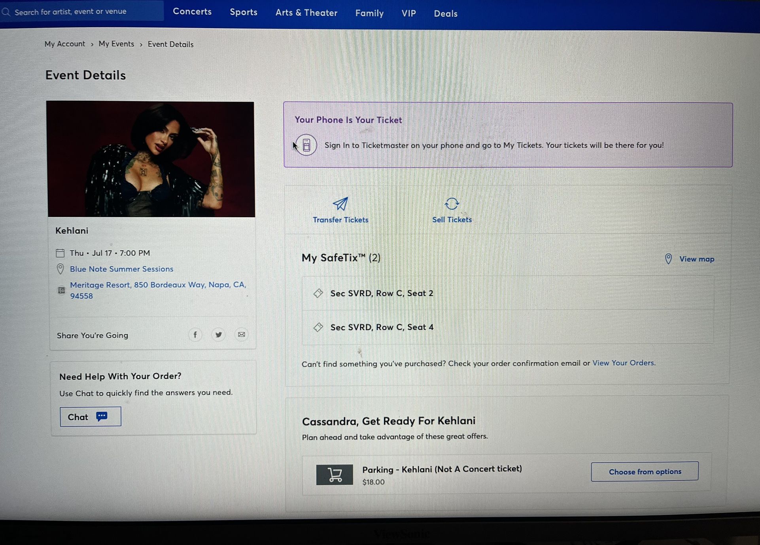Image resolution: width=760 pixels, height=545 pixels.
Task: Click the ticket icon for Seat 2
Action: click(x=318, y=293)
